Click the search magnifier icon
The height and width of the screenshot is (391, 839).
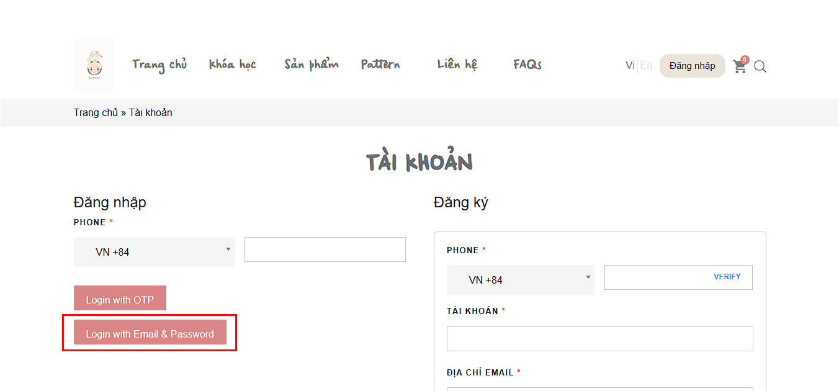[760, 66]
